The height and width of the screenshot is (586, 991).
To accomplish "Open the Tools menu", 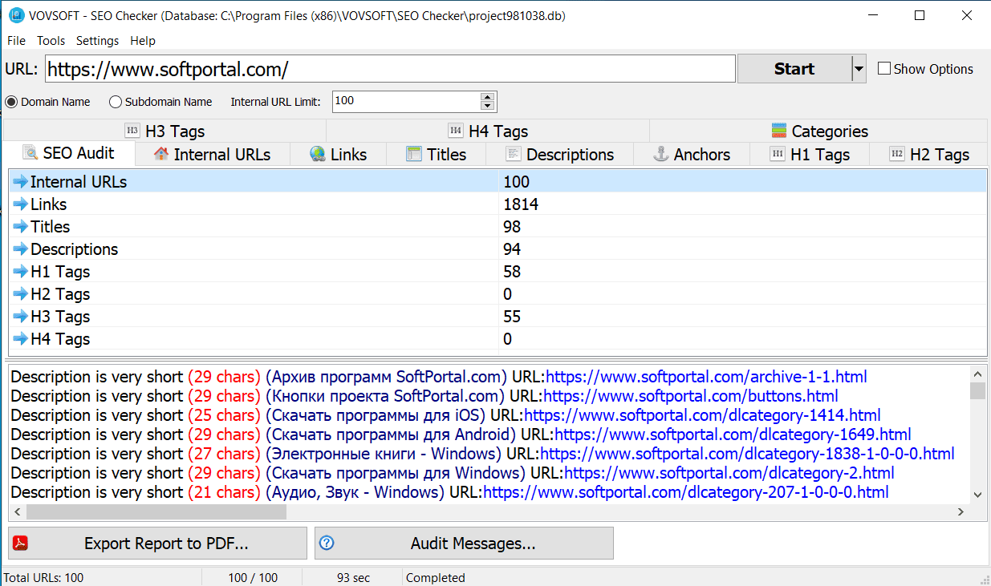I will [x=51, y=41].
